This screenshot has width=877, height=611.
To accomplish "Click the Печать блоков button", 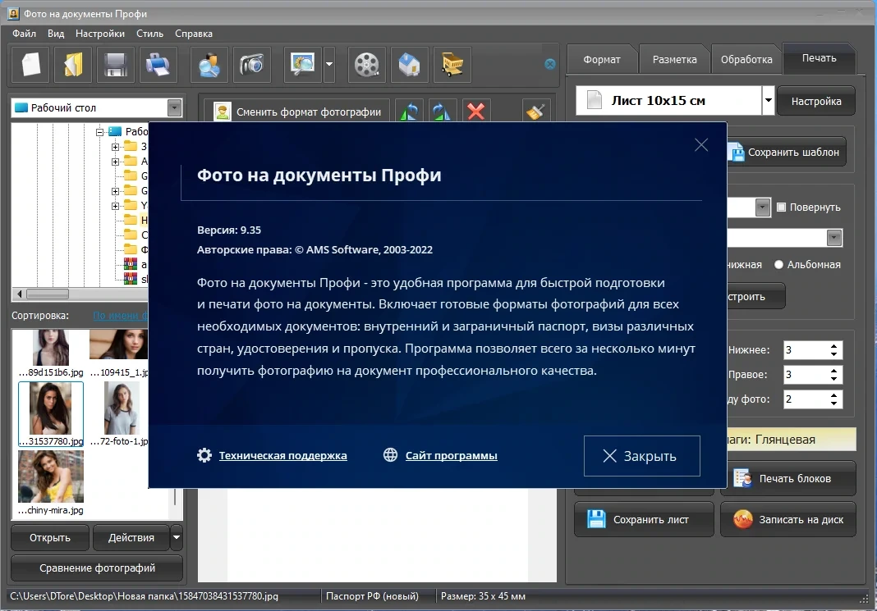I will 788,479.
